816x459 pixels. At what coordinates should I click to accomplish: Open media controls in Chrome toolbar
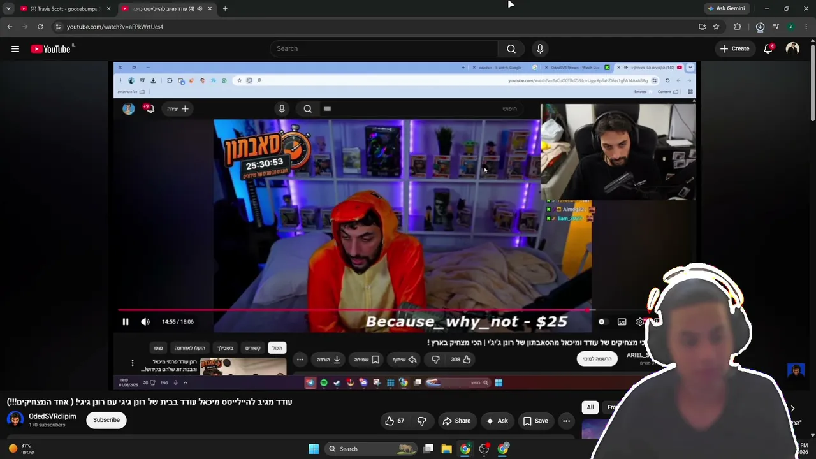coord(775,27)
